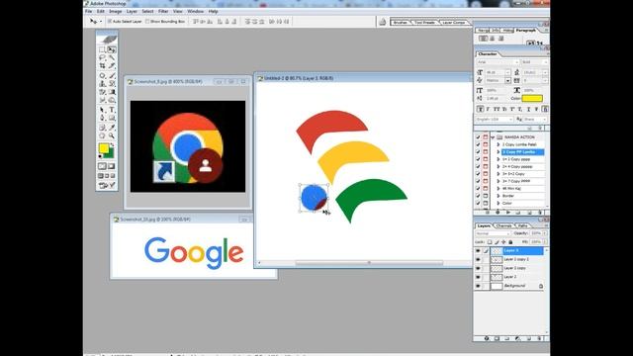The image size is (633, 356).
Task: Open the File menu
Action: pyautogui.click(x=88, y=11)
